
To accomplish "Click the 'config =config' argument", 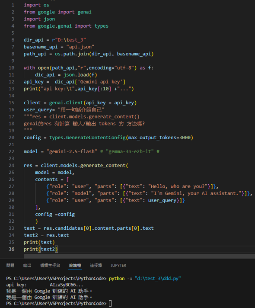I will point(55,214).
